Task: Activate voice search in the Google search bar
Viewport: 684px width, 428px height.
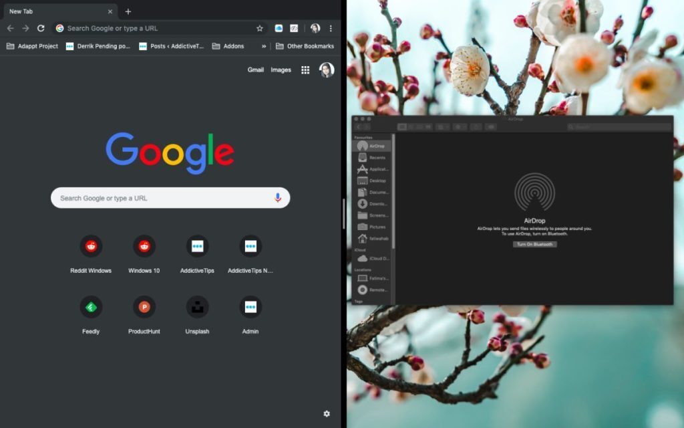Action: point(279,197)
